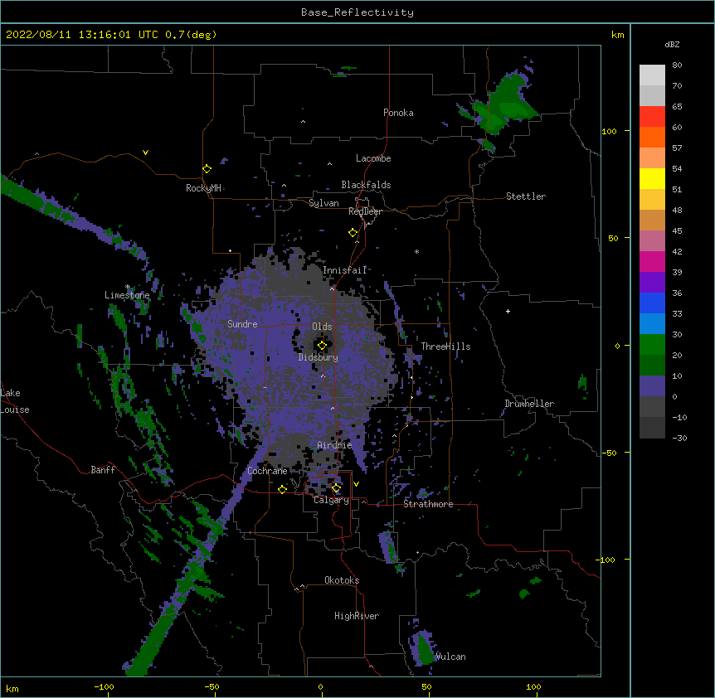Click the dBZ legend heading
Screen dimensions: 715x698
(672, 44)
